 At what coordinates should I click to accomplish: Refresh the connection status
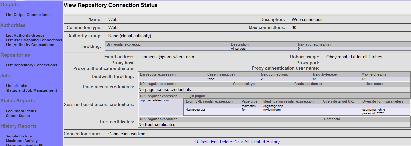202,142
